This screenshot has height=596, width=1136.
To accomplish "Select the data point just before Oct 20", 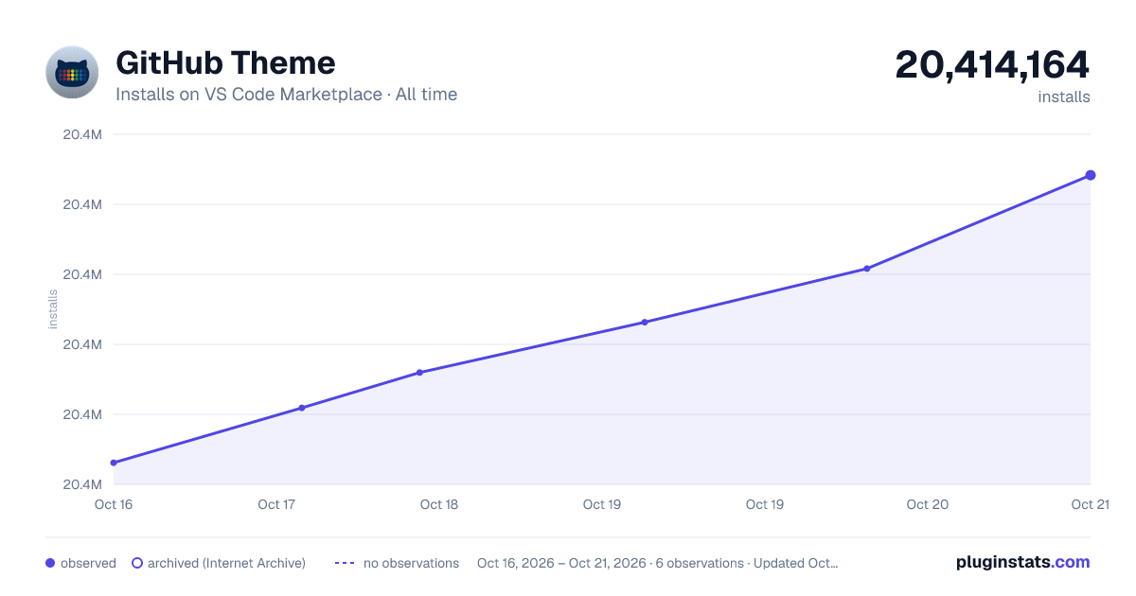I will click(x=867, y=269).
